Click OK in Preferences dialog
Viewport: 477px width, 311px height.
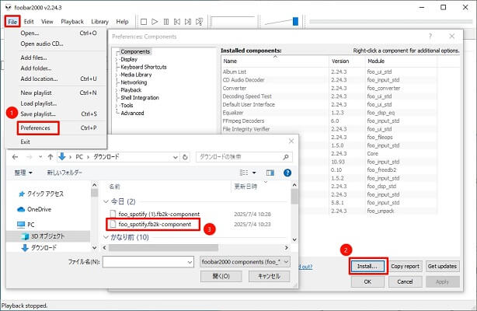(x=367, y=281)
